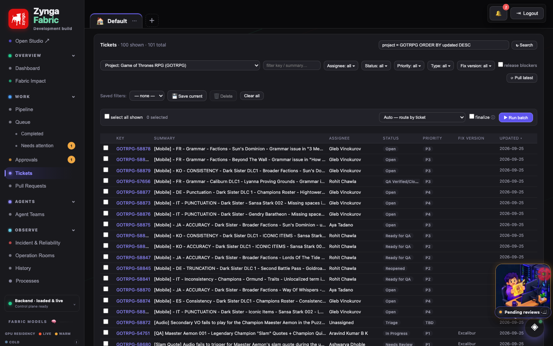Viewport: 553px width, 346px height.
Task: Click the Needs attention count badge
Action: [71, 146]
